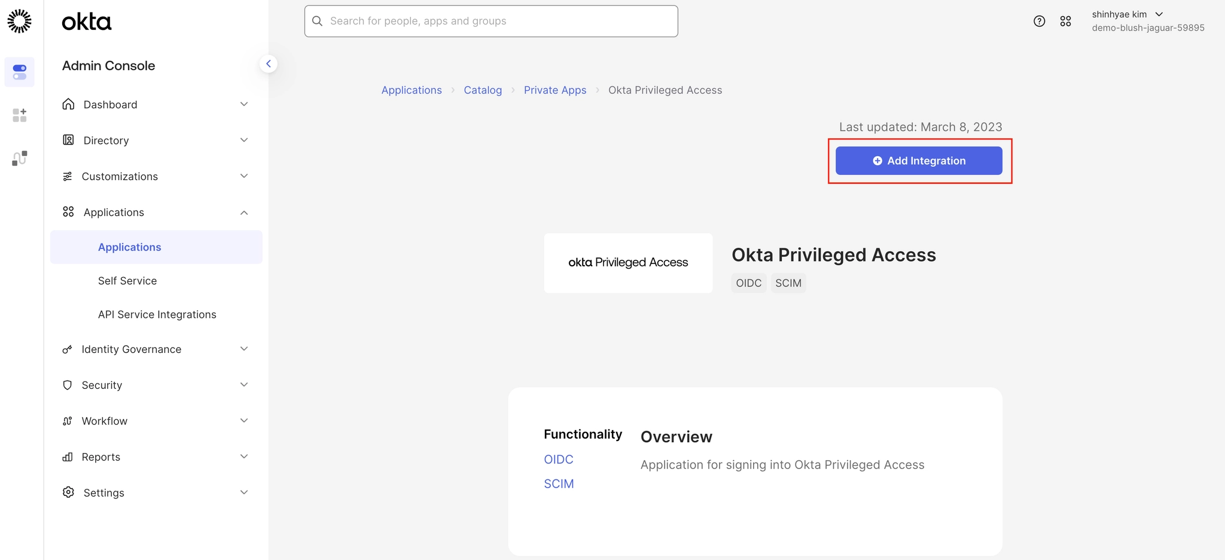Viewport: 1225px width, 560px height.
Task: Go to Catalog breadcrumb link
Action: (x=483, y=90)
